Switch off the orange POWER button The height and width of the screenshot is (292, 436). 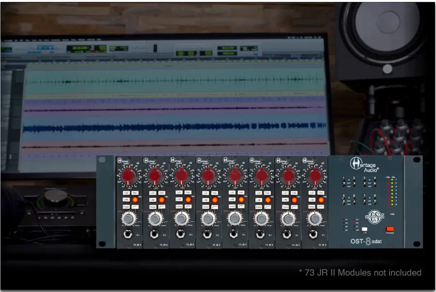tap(390, 229)
